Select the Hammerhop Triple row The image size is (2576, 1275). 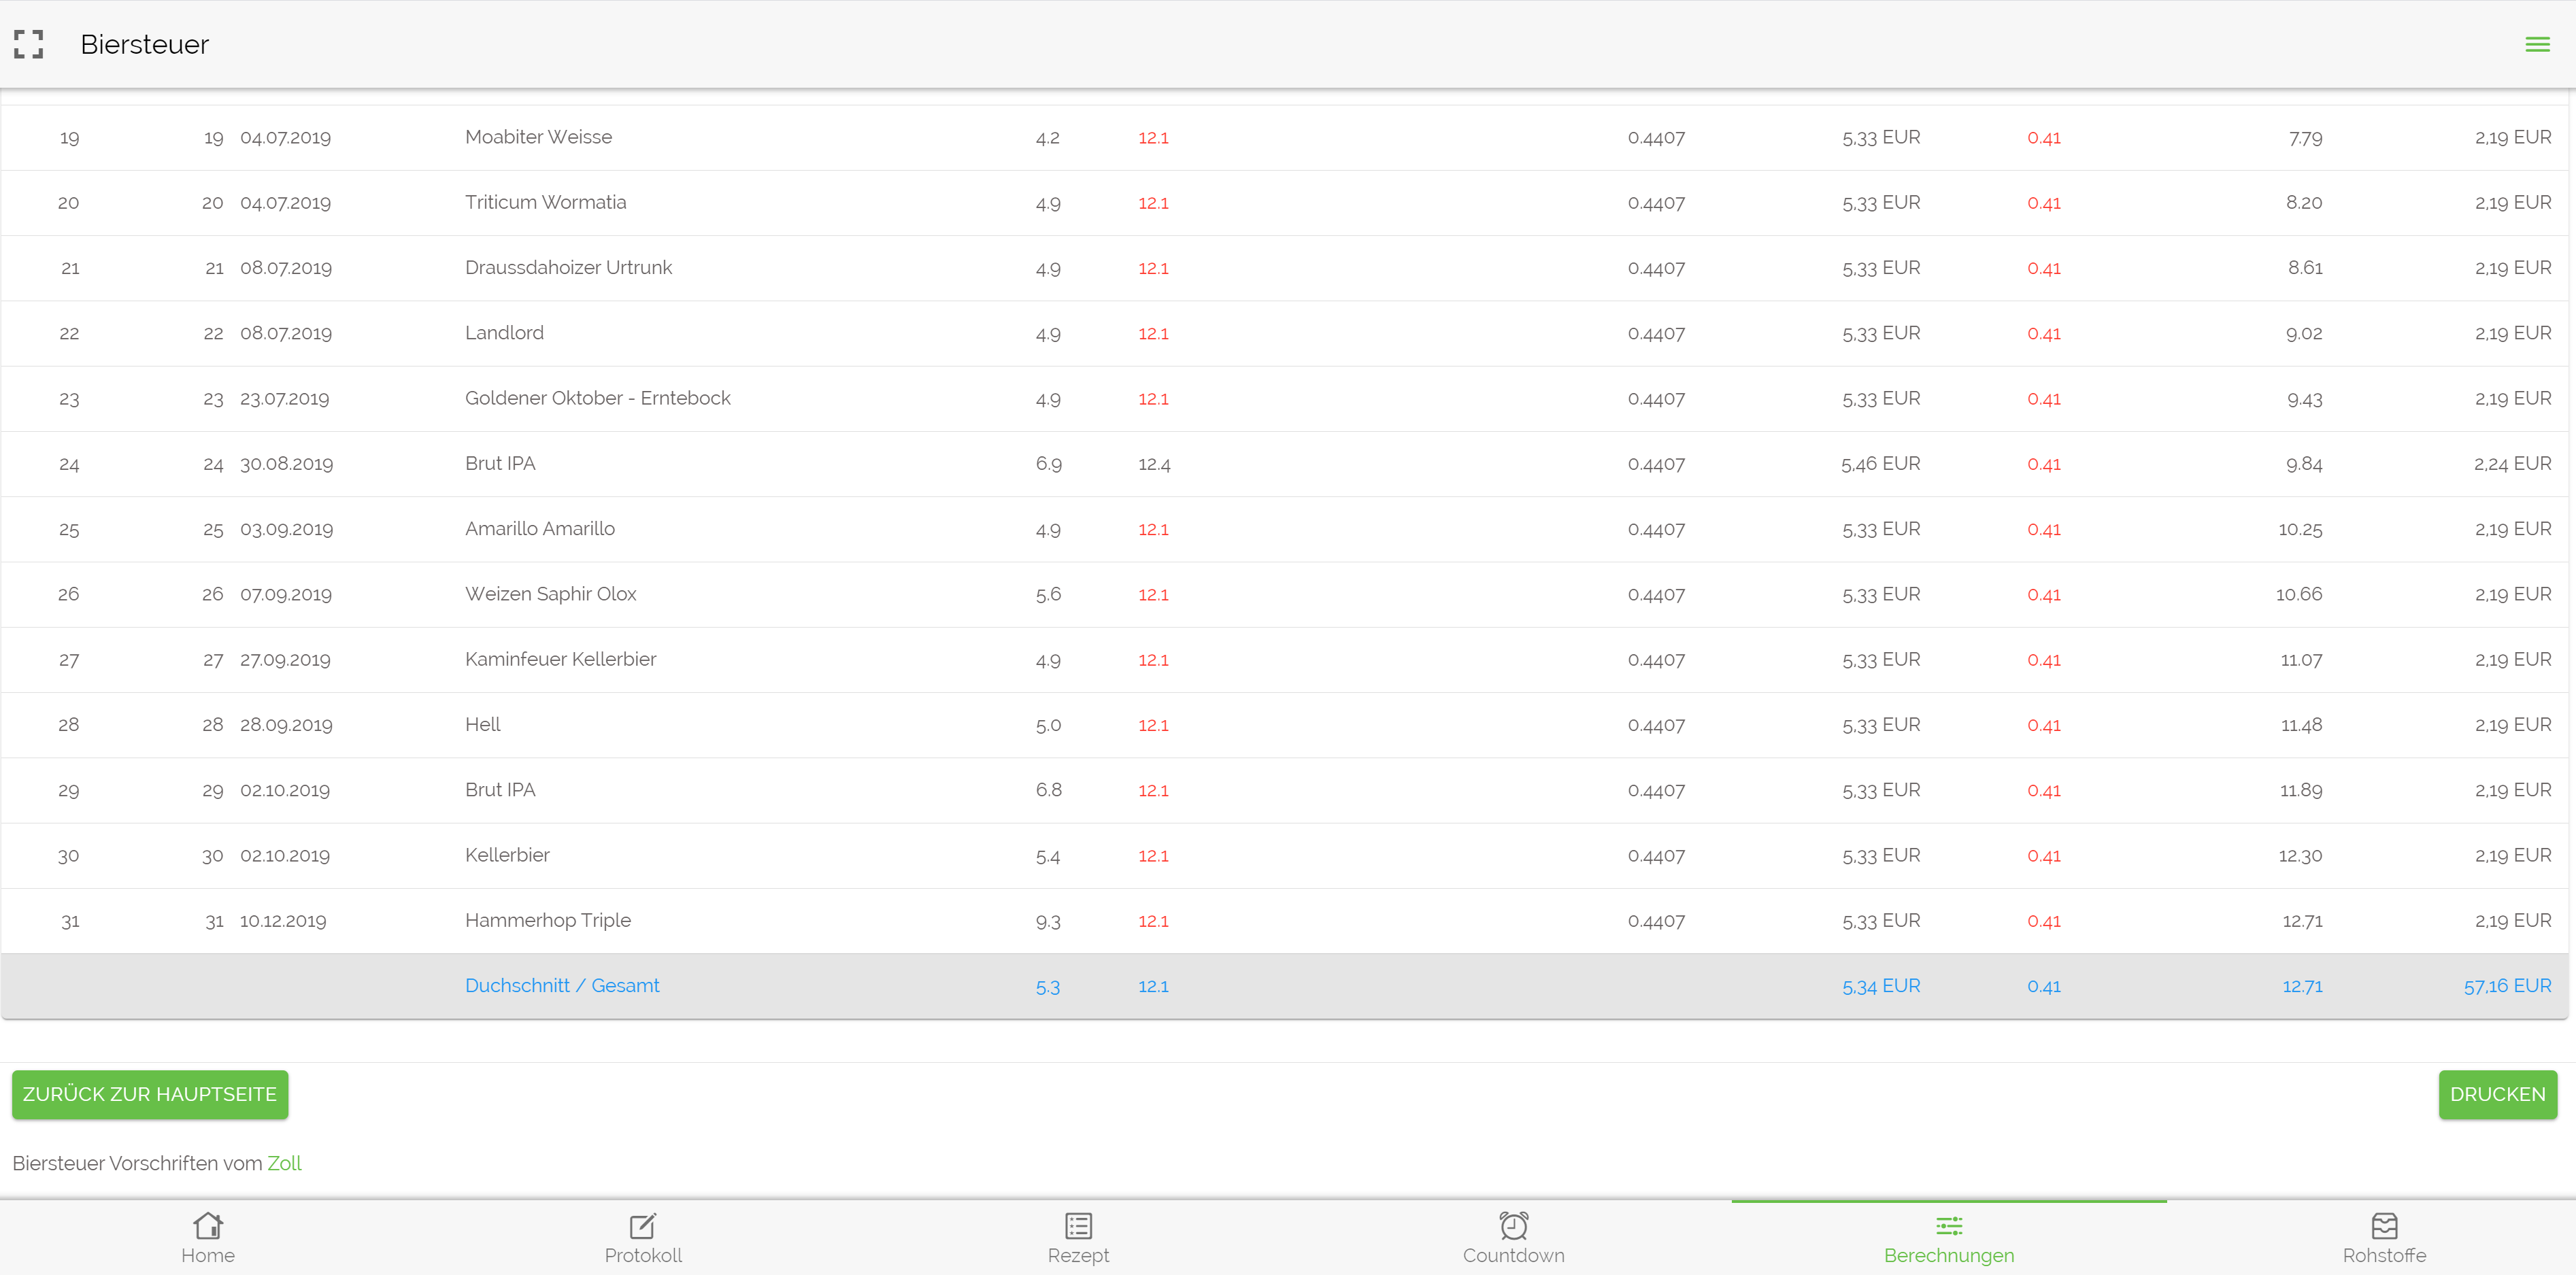pos(547,920)
